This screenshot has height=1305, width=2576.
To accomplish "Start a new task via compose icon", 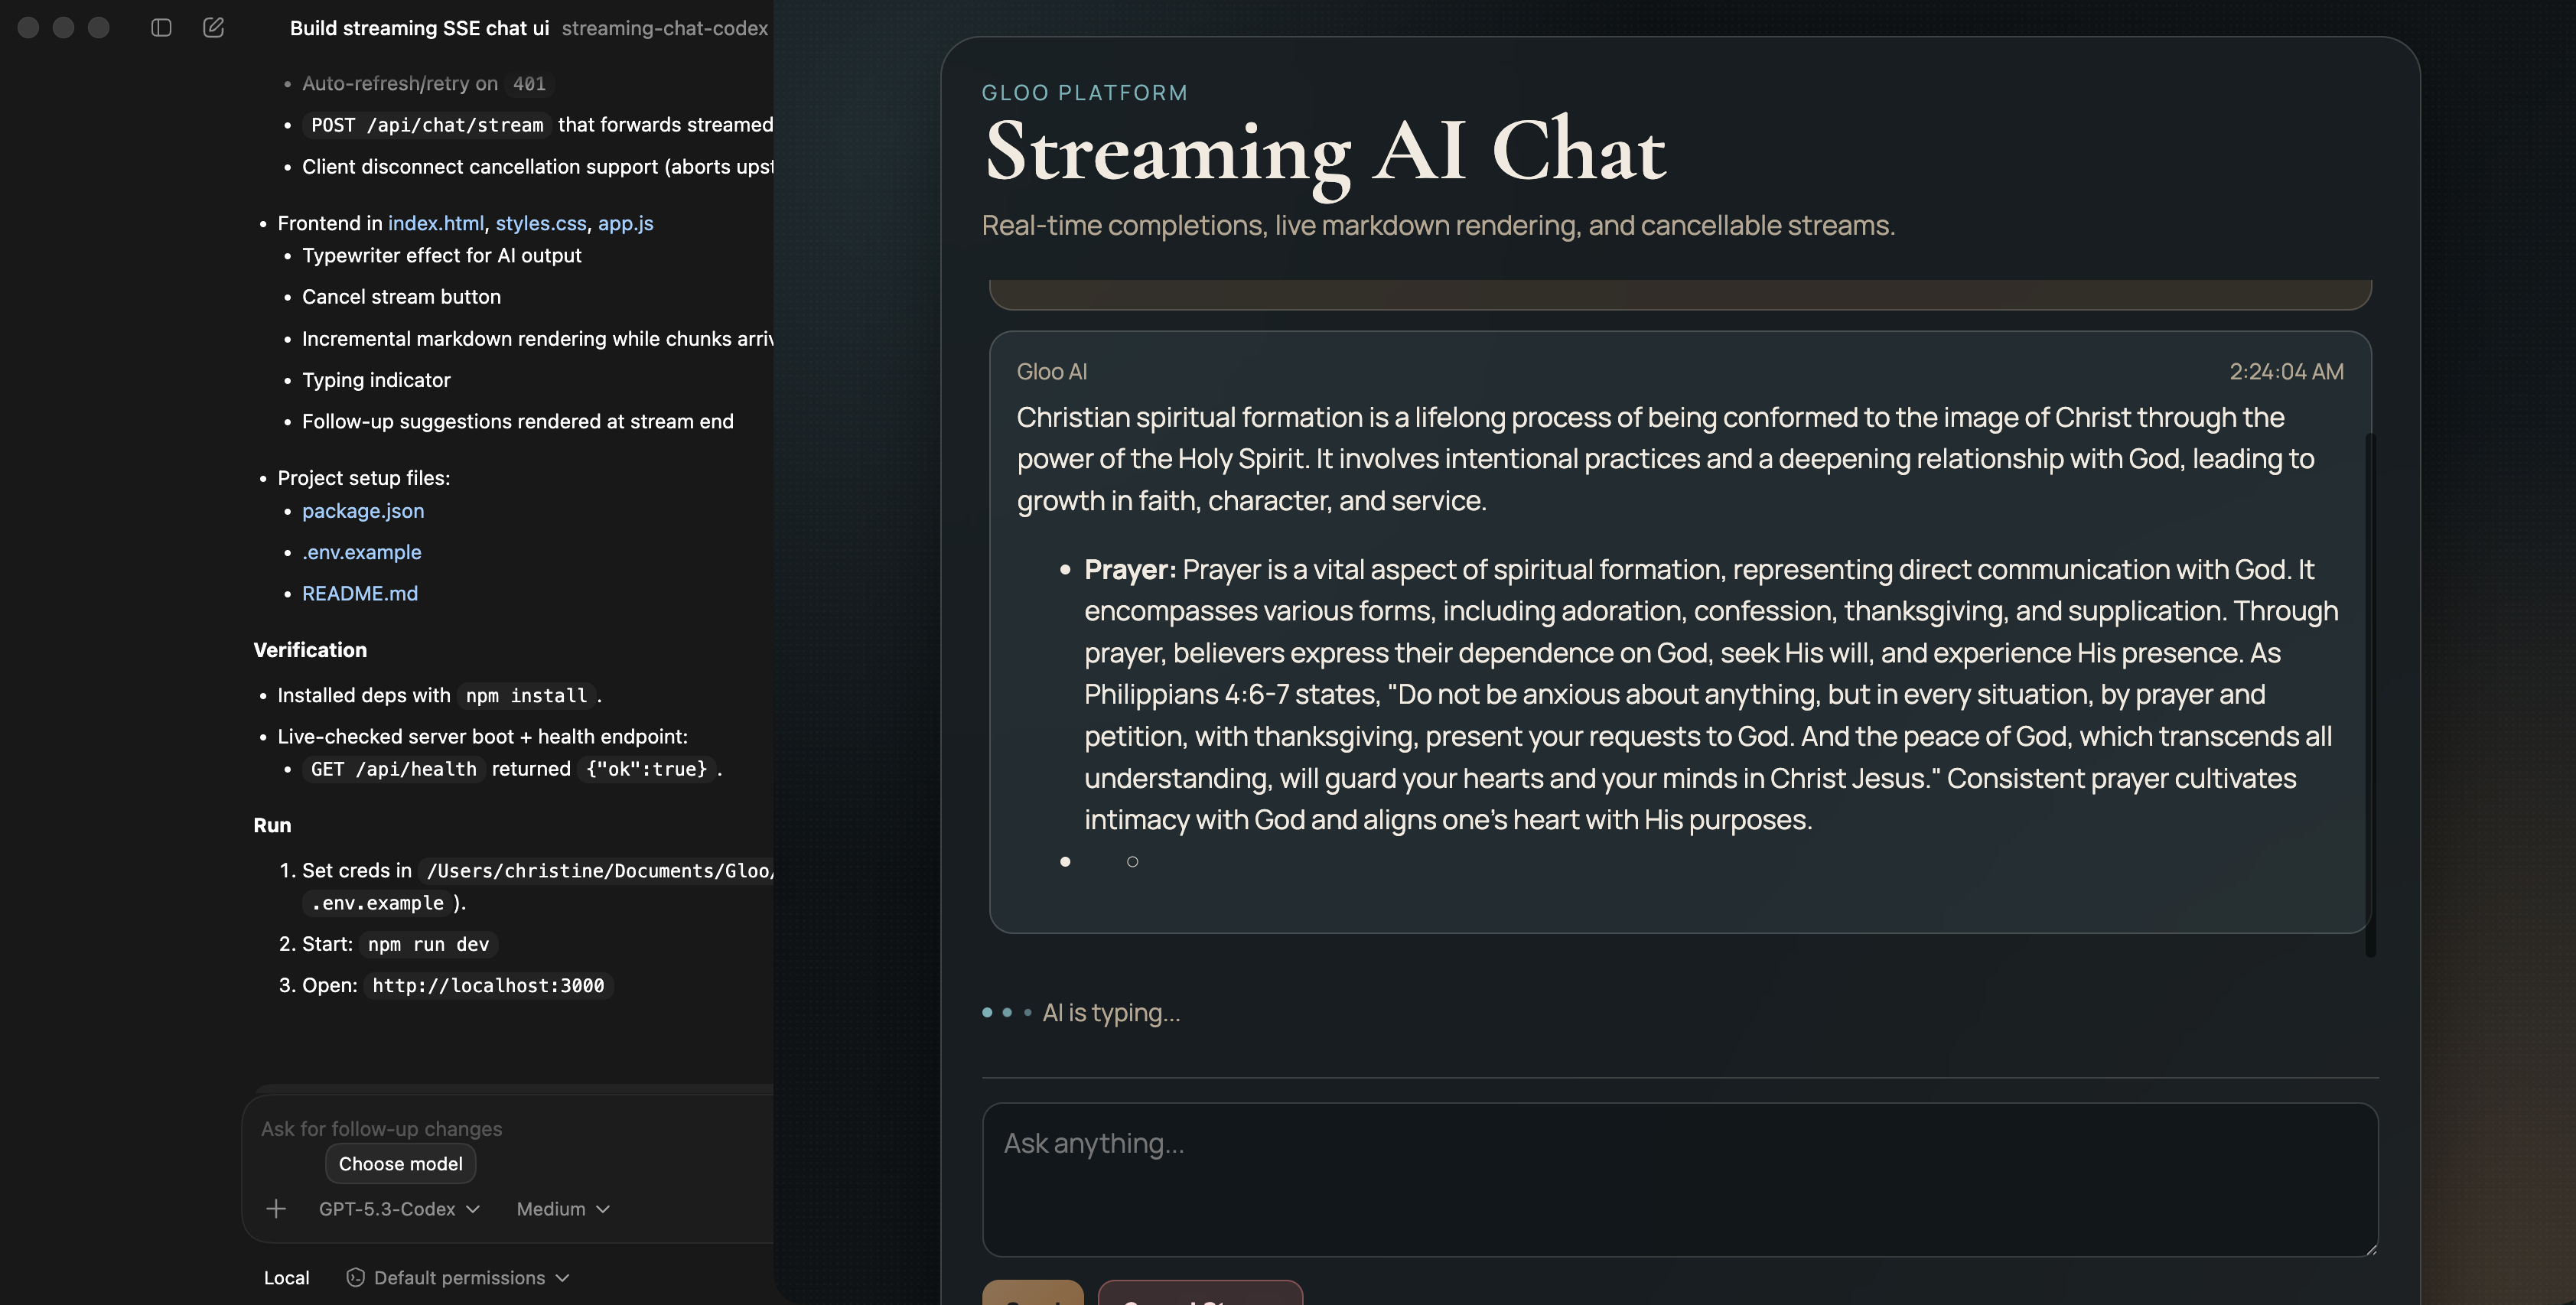I will pos(213,28).
